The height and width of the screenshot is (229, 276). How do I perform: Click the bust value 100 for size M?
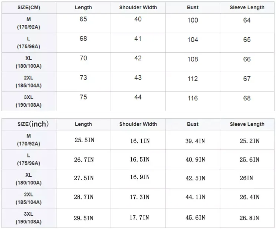point(193,20)
